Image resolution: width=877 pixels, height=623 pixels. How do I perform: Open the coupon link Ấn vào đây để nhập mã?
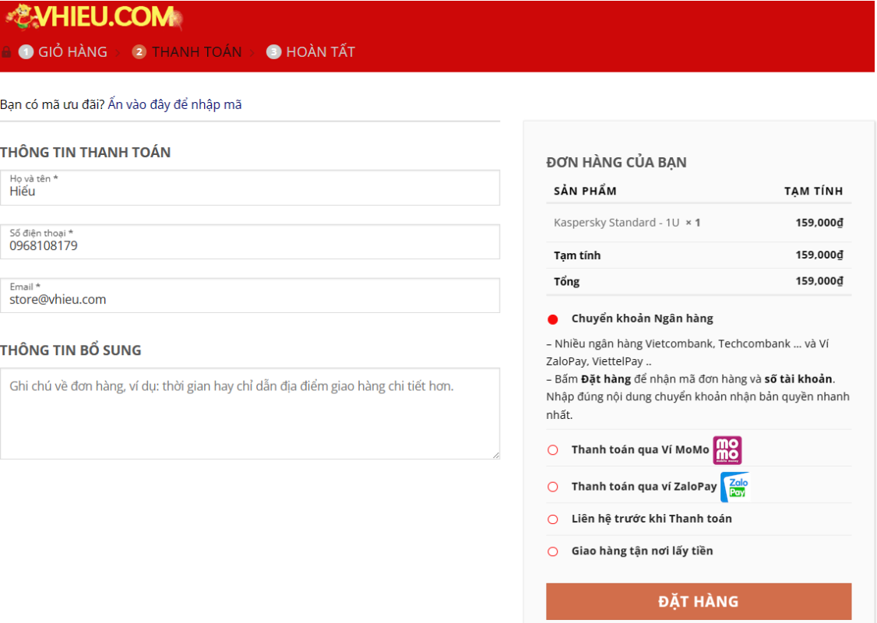tap(174, 104)
